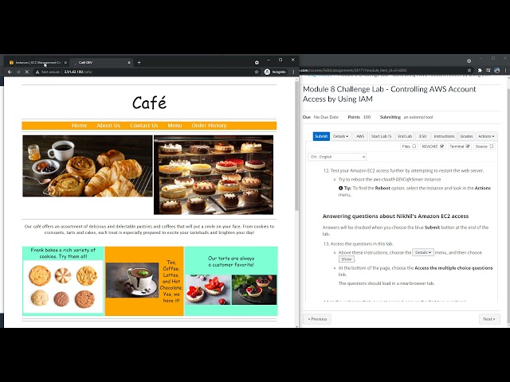
Task: Open Order History in Café navigation
Action: point(209,126)
